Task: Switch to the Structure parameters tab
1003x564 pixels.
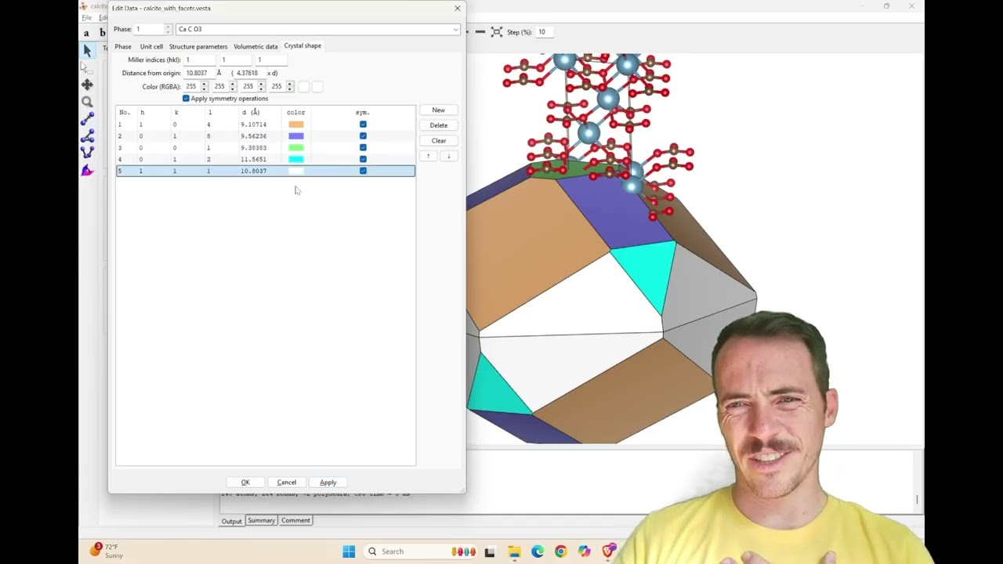Action: [x=198, y=46]
